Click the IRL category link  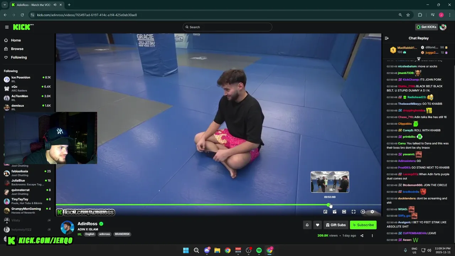[x=80, y=234]
